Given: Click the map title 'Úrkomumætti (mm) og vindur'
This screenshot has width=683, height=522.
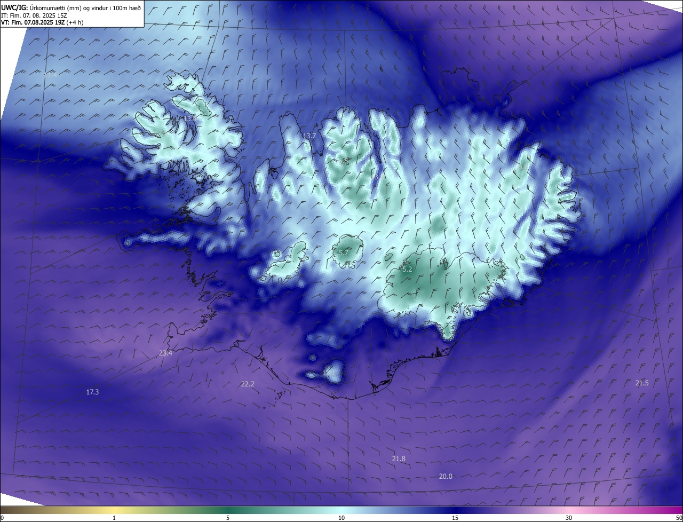Looking at the screenshot, I should coord(68,7).
